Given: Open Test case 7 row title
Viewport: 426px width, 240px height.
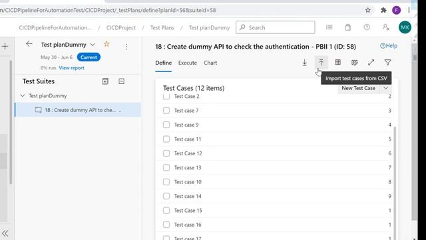Looking at the screenshot, I should (x=186, y=111).
